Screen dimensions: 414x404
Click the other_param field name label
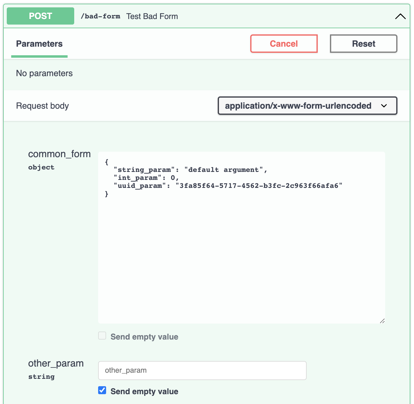[56, 363]
